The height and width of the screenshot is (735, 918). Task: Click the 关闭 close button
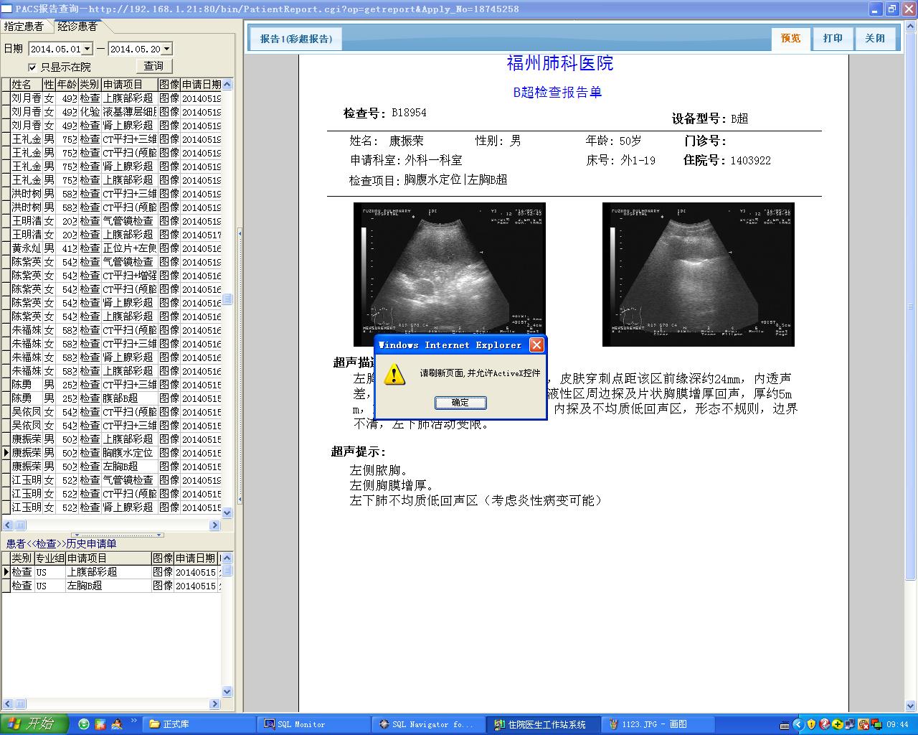[x=875, y=39]
